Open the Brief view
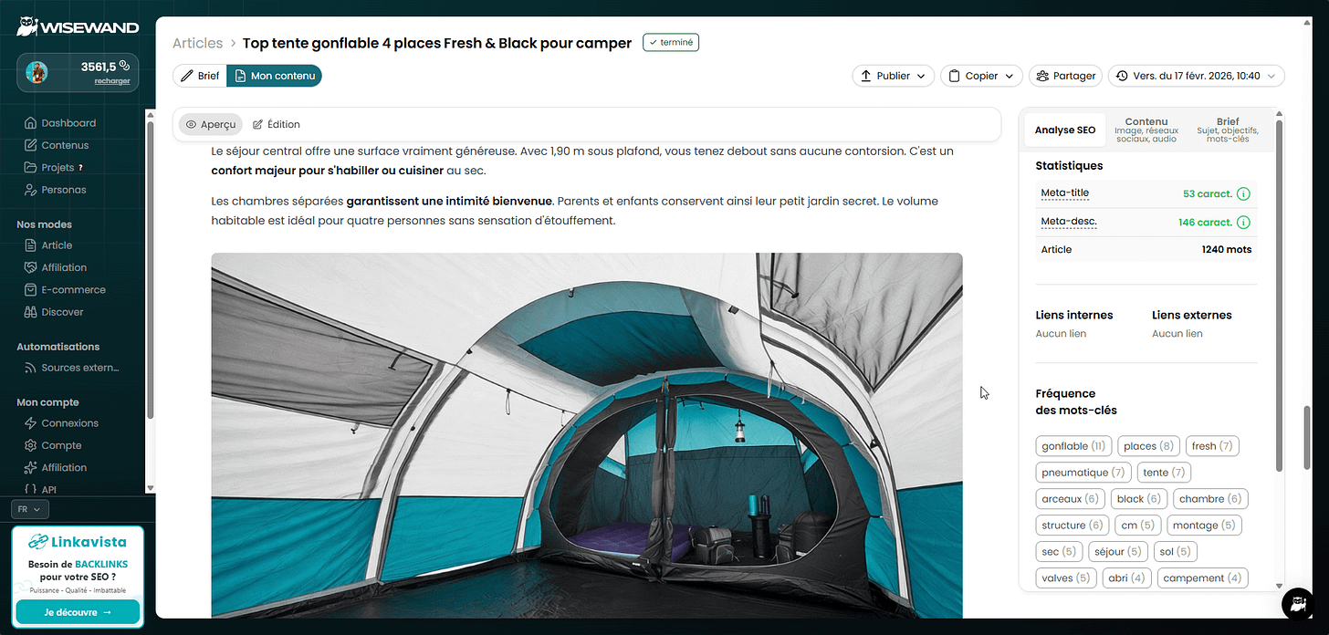1329x635 pixels. click(200, 76)
